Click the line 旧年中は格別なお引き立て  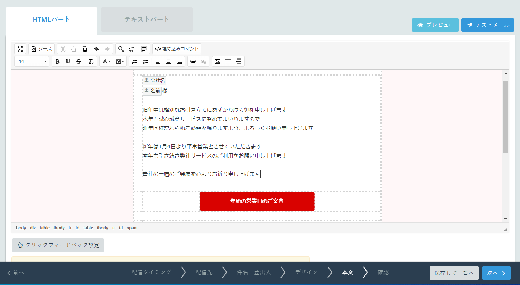tap(214, 110)
